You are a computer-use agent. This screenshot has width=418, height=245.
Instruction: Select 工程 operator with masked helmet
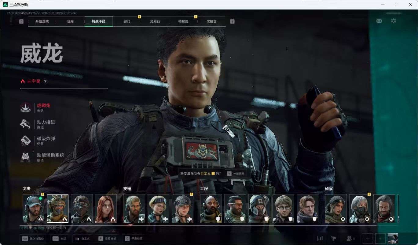[259, 209]
